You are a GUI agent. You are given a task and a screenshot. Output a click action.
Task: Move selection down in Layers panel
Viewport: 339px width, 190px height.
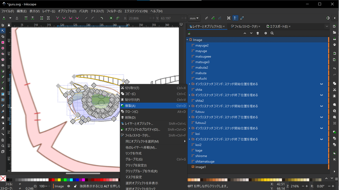click(251, 33)
